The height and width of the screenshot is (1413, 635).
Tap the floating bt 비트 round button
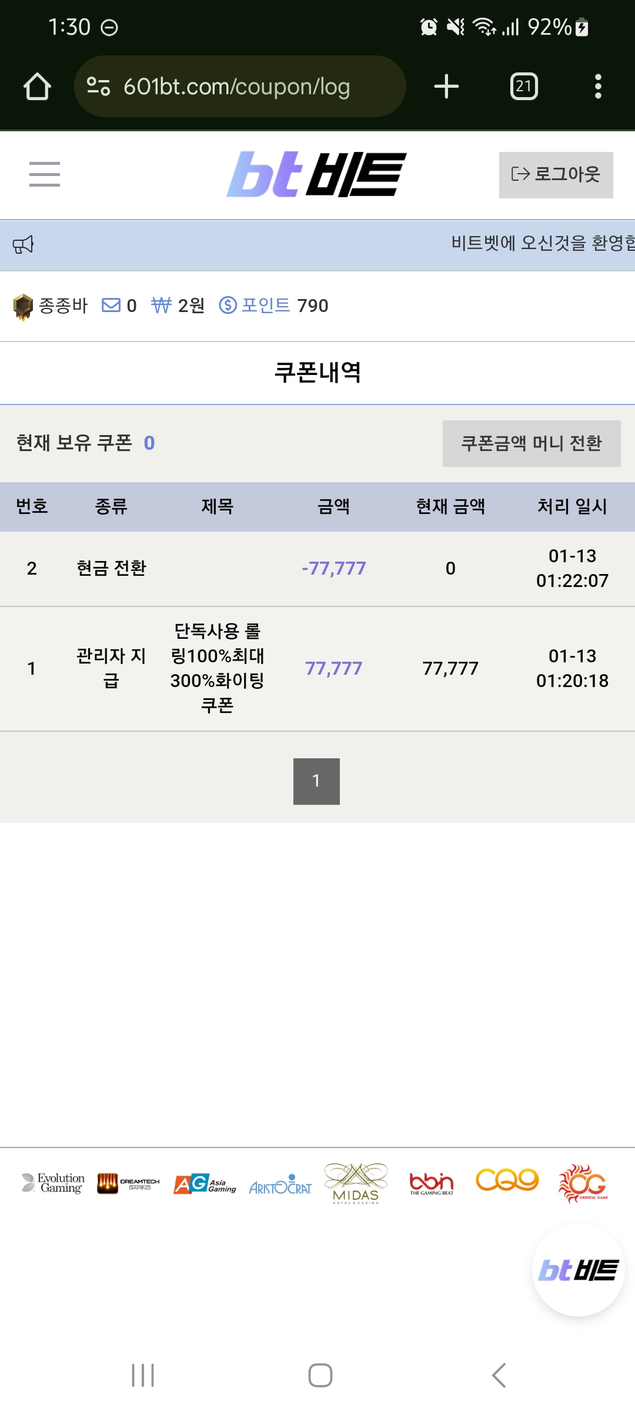tap(579, 1270)
